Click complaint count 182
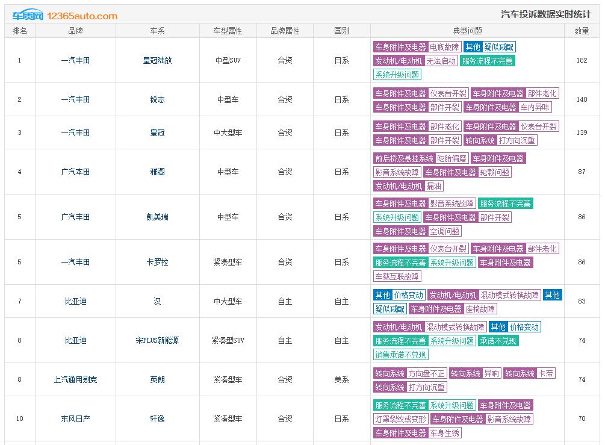605x445 pixels. pyautogui.click(x=582, y=61)
